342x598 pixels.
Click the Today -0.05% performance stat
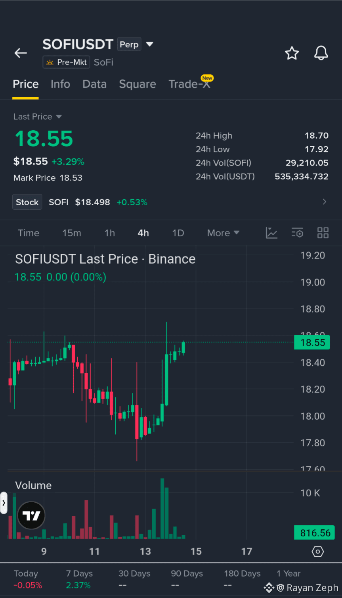click(28, 579)
